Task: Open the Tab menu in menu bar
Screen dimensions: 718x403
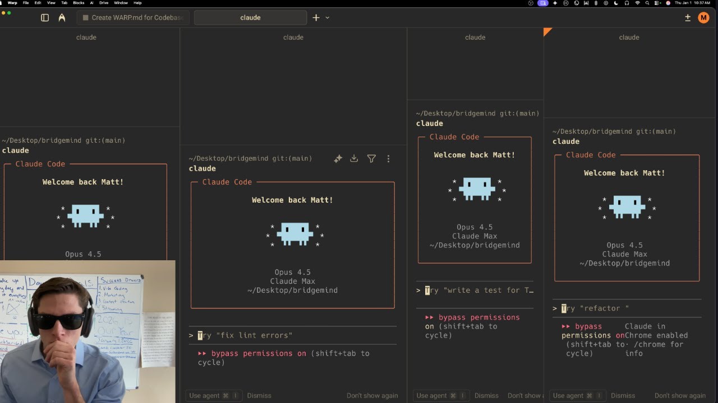Action: point(65,3)
